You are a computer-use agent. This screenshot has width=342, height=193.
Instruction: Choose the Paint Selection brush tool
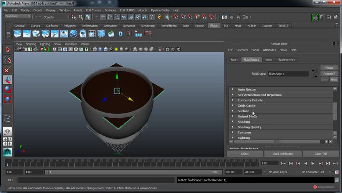[x=7, y=70]
